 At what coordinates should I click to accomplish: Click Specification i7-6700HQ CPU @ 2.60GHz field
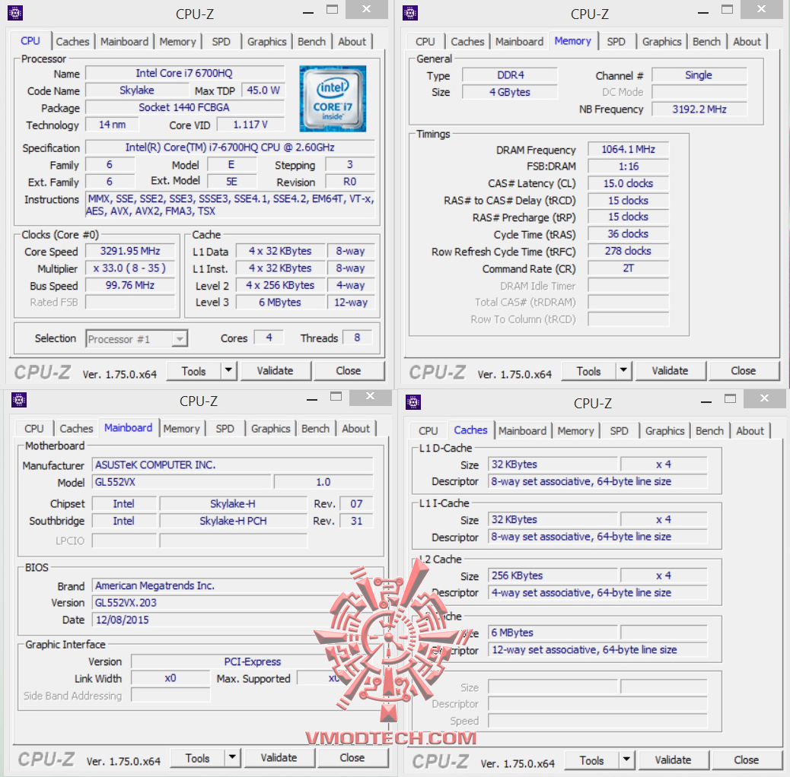(231, 147)
